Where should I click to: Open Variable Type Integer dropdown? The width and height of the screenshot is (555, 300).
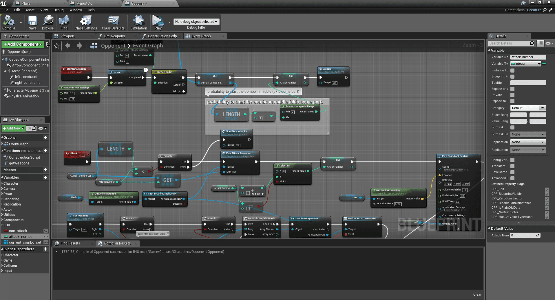pyautogui.click(x=526, y=64)
